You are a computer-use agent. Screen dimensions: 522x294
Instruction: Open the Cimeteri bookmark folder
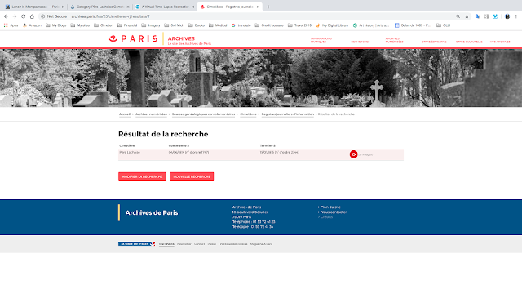coord(104,25)
